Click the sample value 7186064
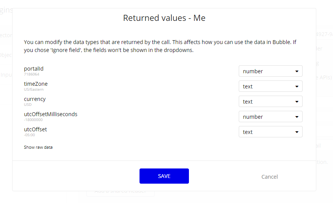Screen dimensions: 333x203 coord(32,74)
